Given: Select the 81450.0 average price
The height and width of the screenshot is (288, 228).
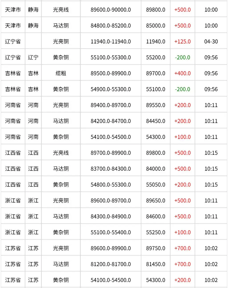Looking at the screenshot, I should (x=155, y=264).
